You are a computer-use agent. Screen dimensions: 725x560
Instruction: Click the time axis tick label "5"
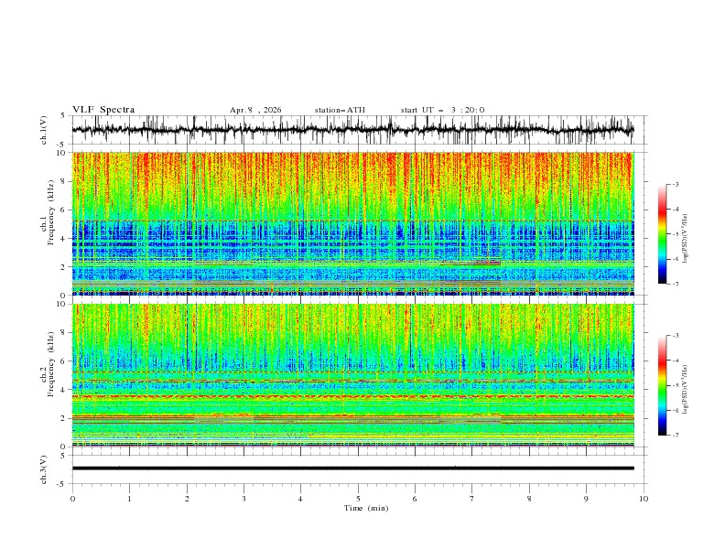pyautogui.click(x=358, y=499)
